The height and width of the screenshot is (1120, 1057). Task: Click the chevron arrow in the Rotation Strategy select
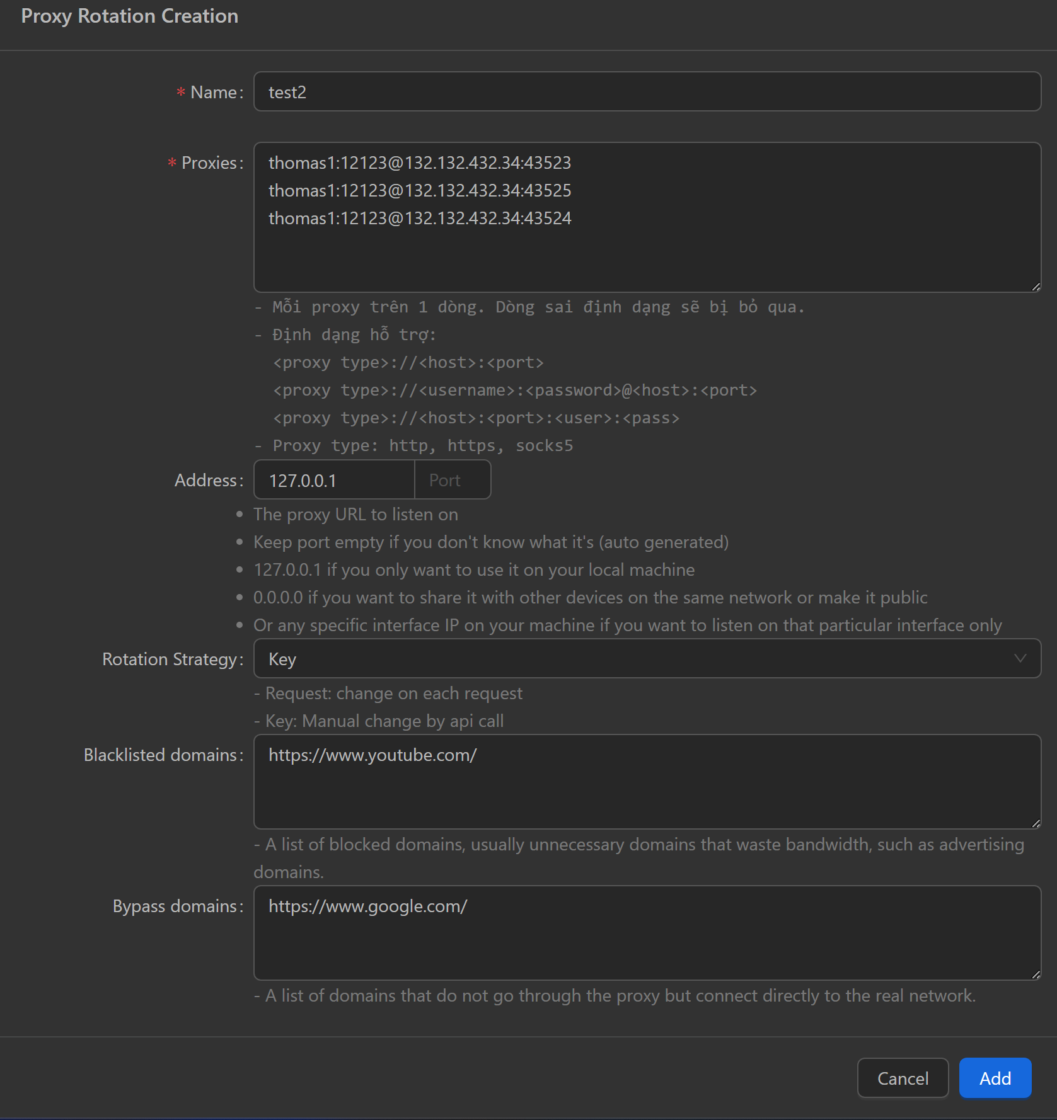1020,659
